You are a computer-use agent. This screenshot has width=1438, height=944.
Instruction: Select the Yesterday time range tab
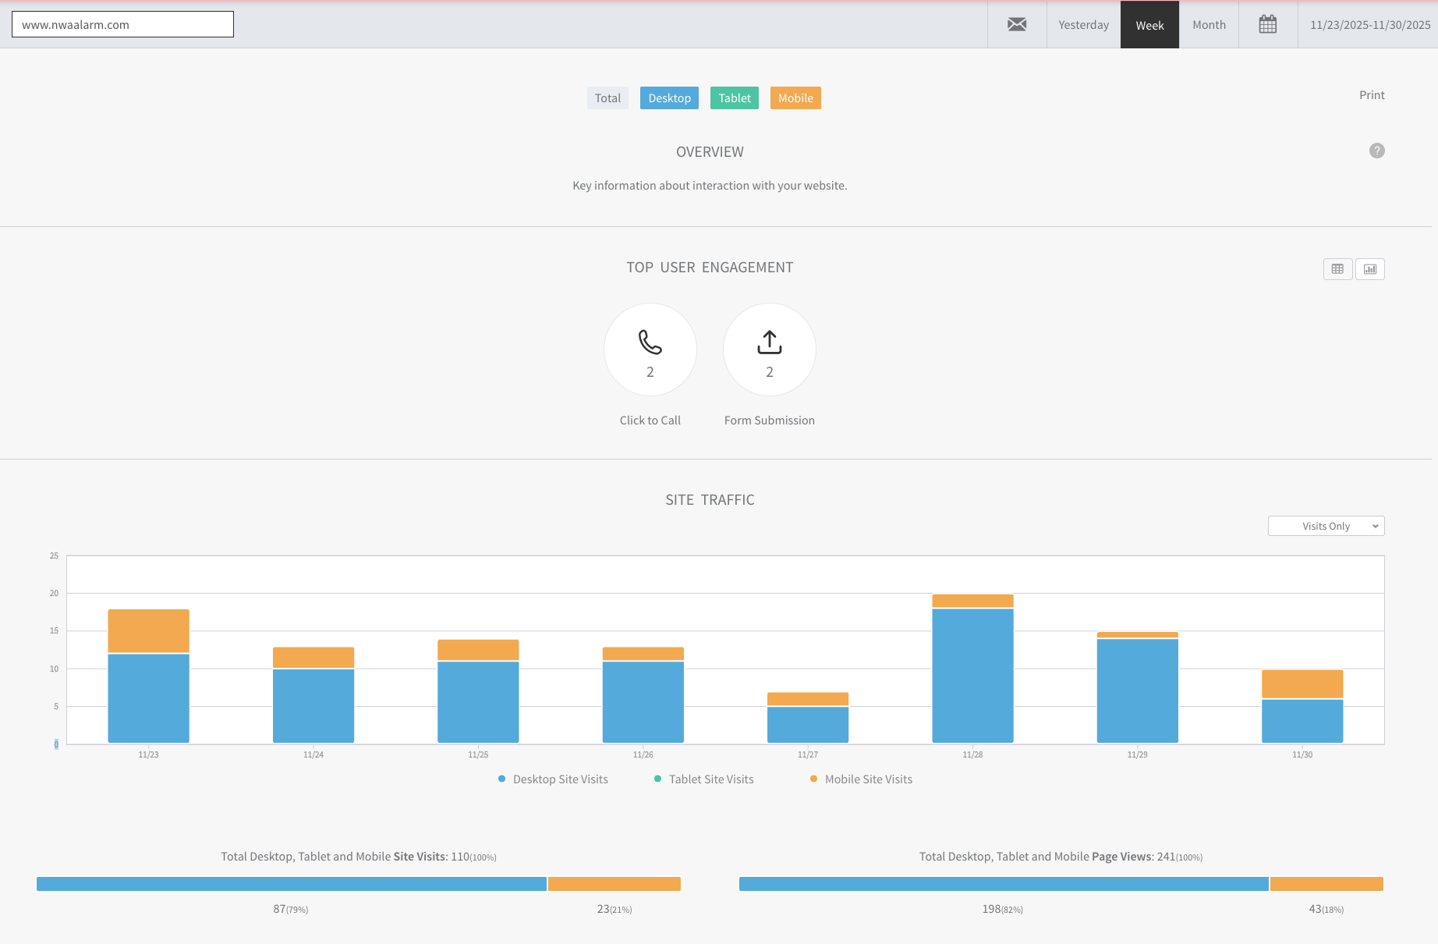(x=1083, y=25)
